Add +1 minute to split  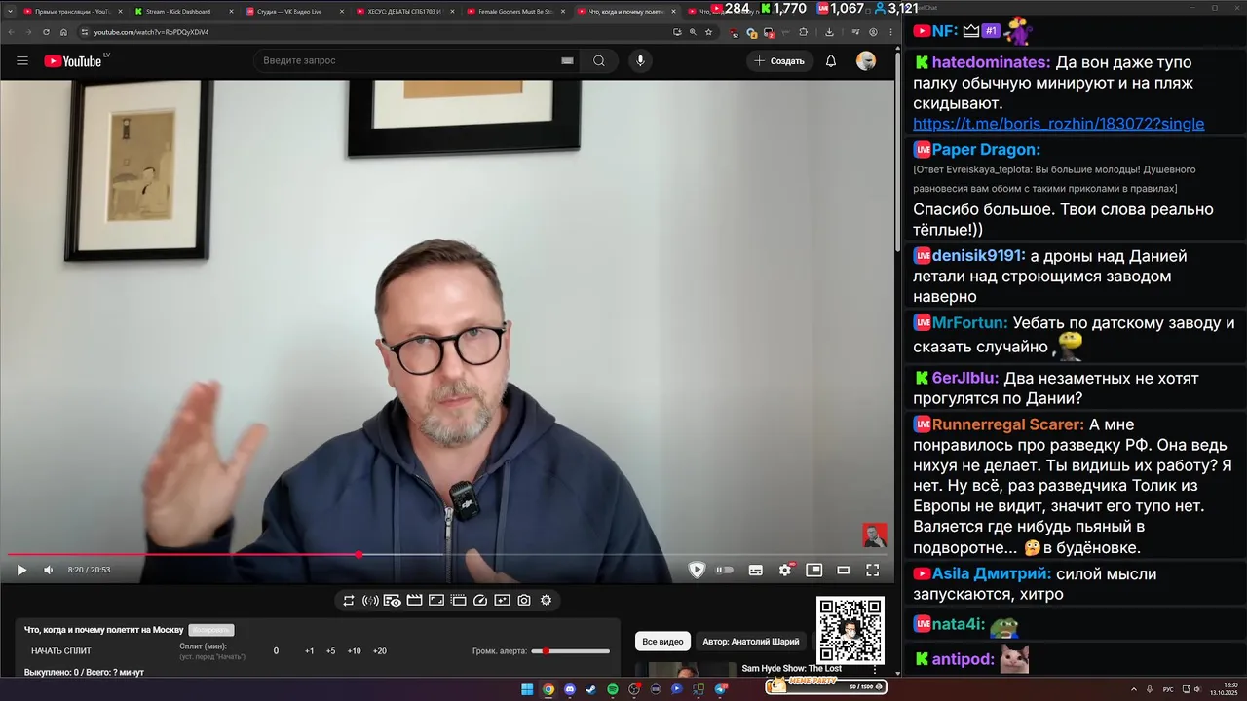pos(309,650)
